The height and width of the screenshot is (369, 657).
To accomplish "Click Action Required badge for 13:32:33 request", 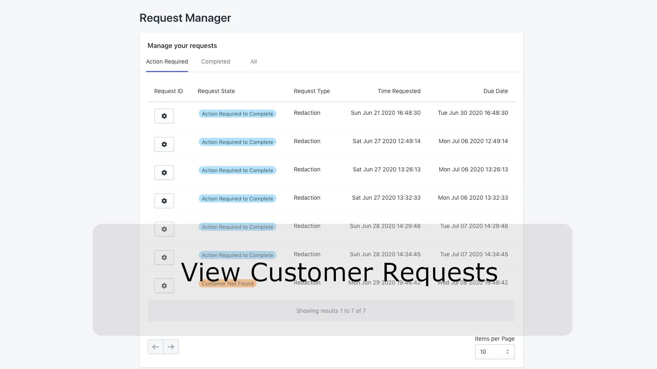I will [237, 198].
